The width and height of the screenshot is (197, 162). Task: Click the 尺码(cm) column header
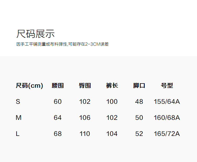[29, 86]
